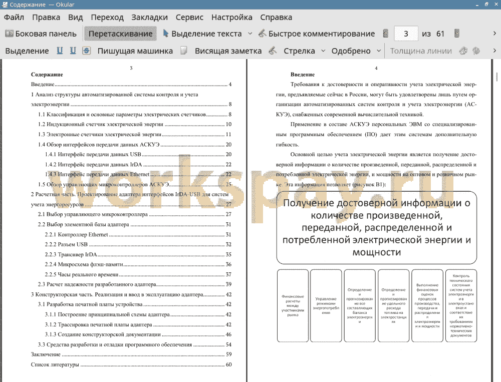501x382 pixels.
Task: Toggle Быстрое комментирование quick annotations
Action: tap(317, 34)
